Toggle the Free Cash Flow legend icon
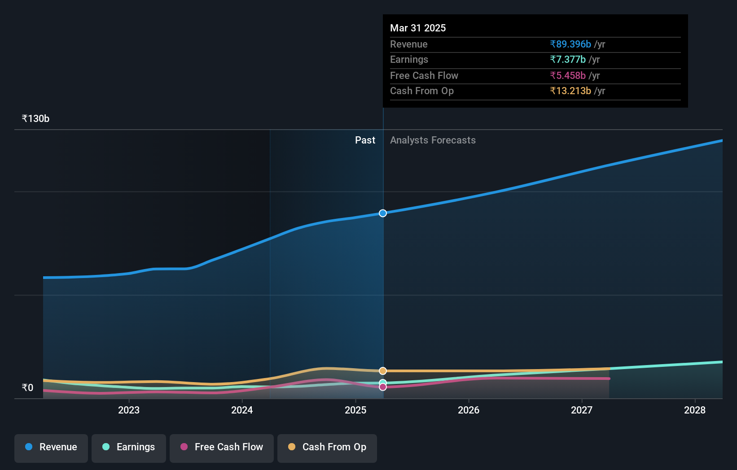Viewport: 737px width, 470px height. 184,447
